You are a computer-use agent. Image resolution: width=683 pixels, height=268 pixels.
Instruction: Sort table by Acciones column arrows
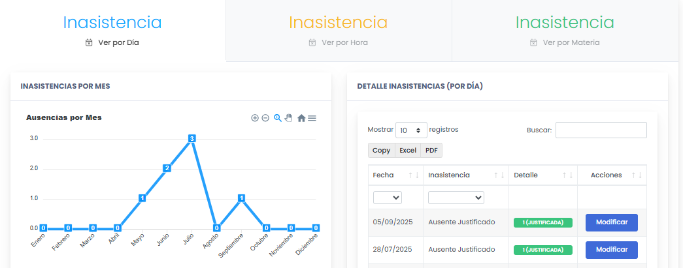(637, 175)
